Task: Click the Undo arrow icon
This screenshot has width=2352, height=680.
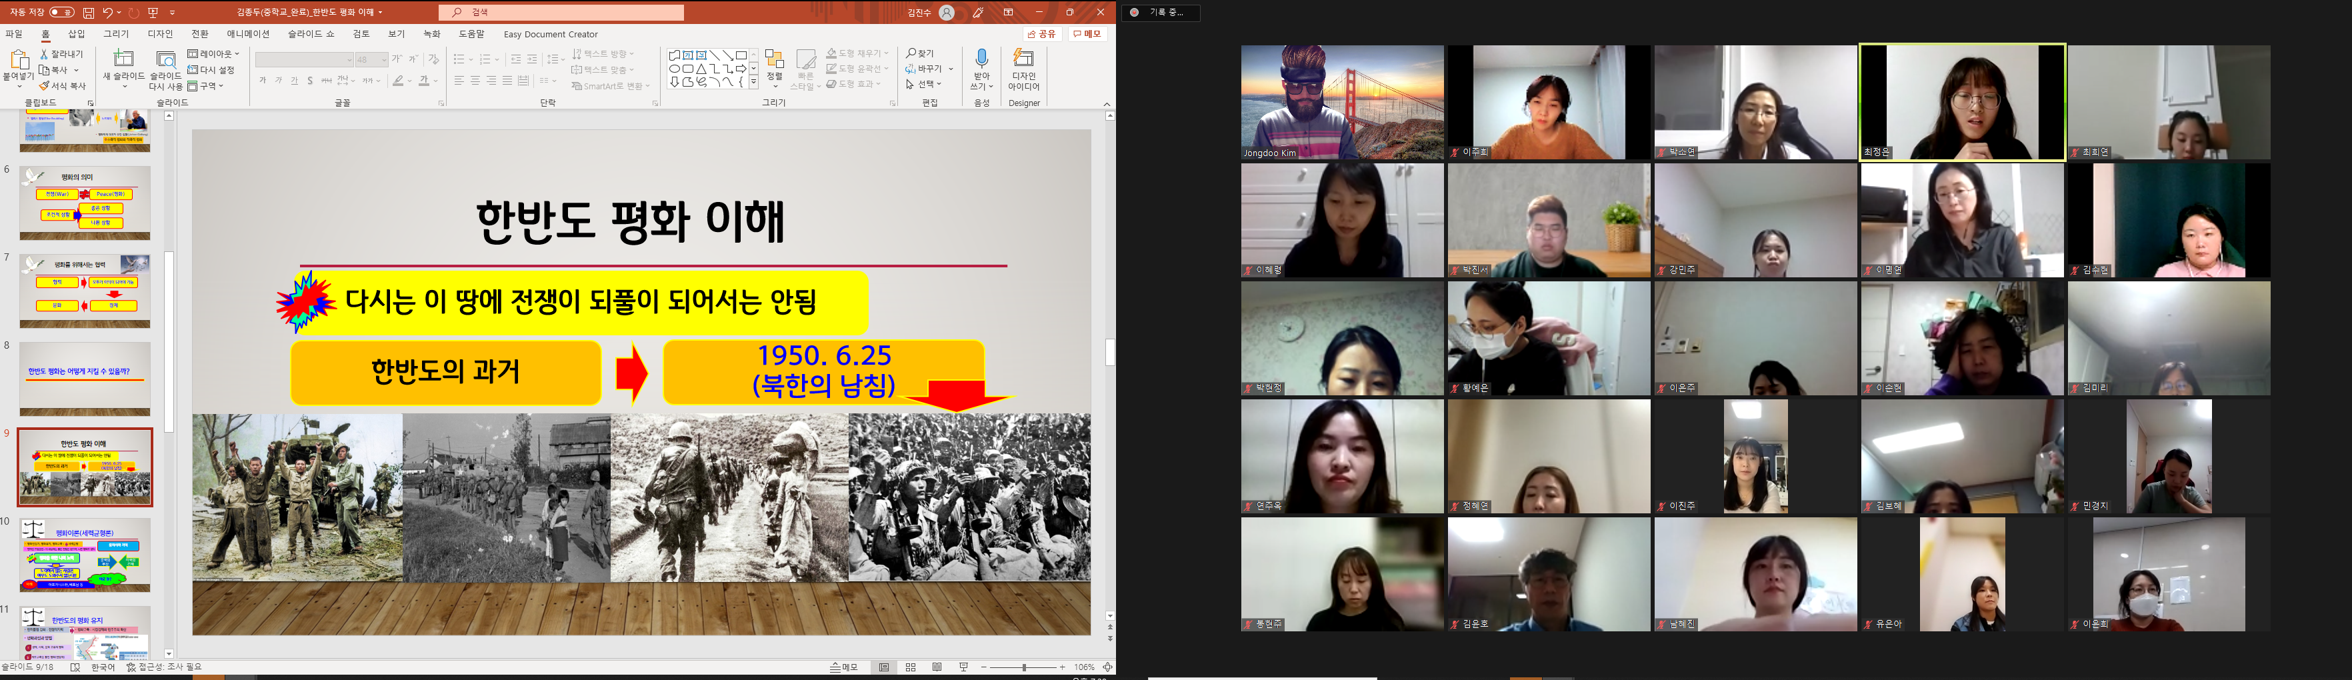Action: (x=108, y=12)
